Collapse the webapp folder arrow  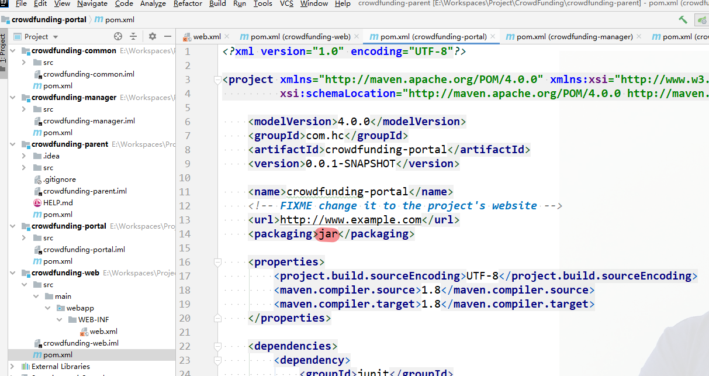pos(47,308)
